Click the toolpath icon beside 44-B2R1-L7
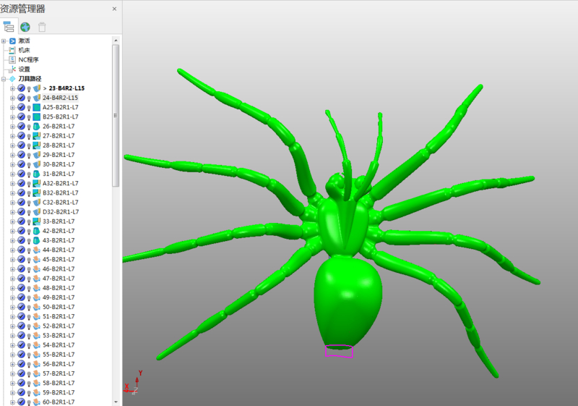 click(37, 250)
